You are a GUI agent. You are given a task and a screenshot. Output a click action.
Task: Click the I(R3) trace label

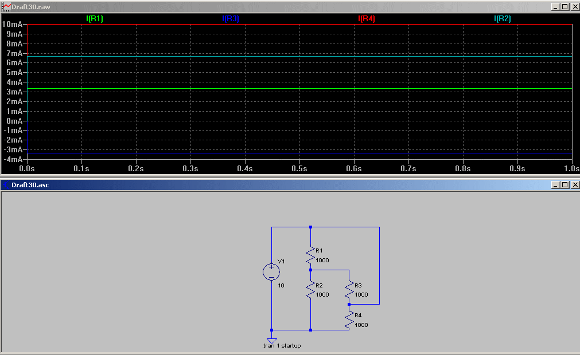(x=231, y=18)
